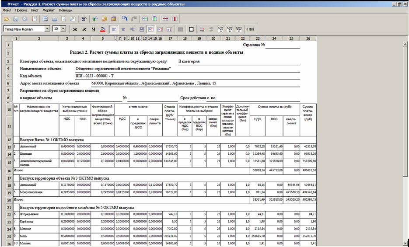
Task: Click the save diskette icon
Action: pos(16,19)
